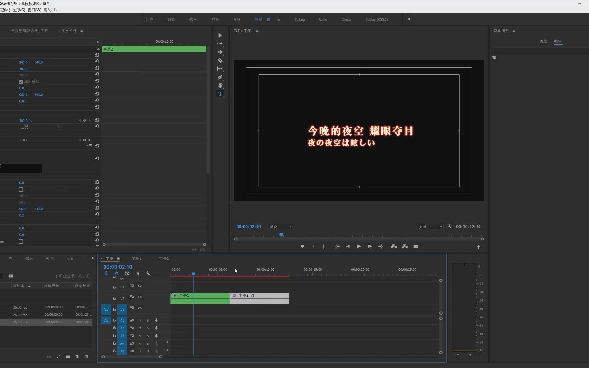Click the Add Marker icon under the program monitor
The image size is (589, 368).
click(302, 246)
